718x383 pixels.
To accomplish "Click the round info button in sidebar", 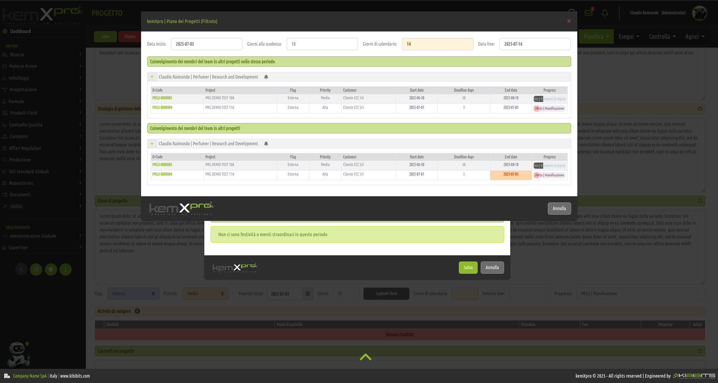I will coord(66,270).
